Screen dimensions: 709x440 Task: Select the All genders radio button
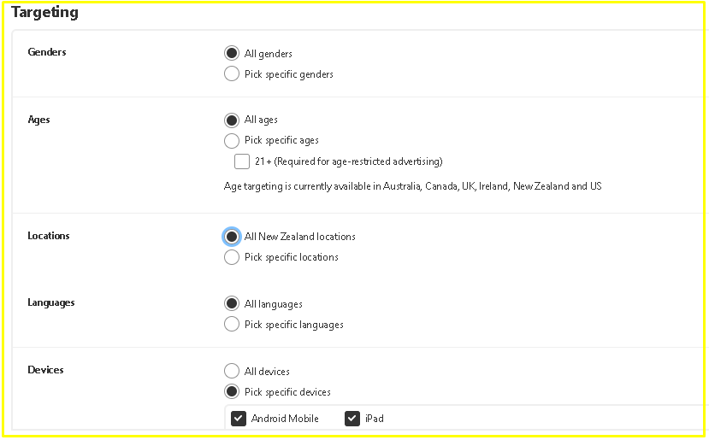[x=231, y=54]
